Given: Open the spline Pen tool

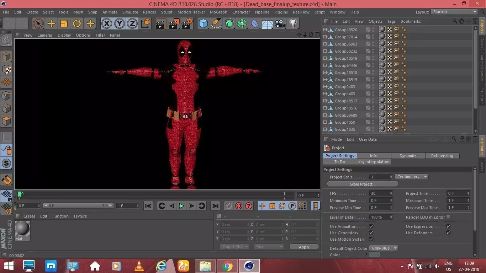Looking at the screenshot, I should (x=216, y=24).
